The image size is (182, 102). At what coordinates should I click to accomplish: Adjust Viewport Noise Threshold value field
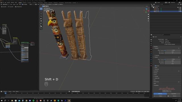coord(173,50)
